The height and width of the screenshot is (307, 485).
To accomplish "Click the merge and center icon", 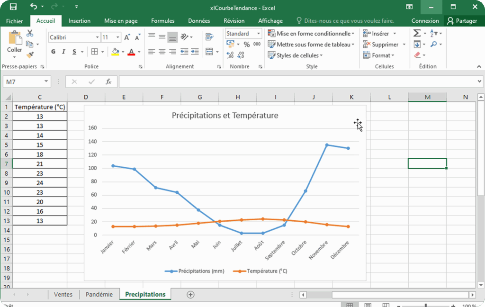I will point(209,52).
